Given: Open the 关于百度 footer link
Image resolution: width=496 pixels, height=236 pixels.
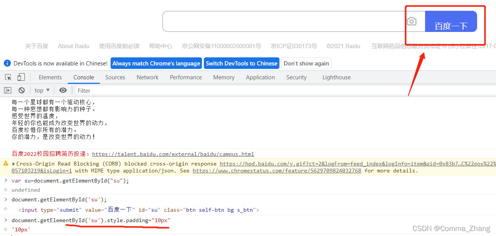Looking at the screenshot, I should 37,46.
